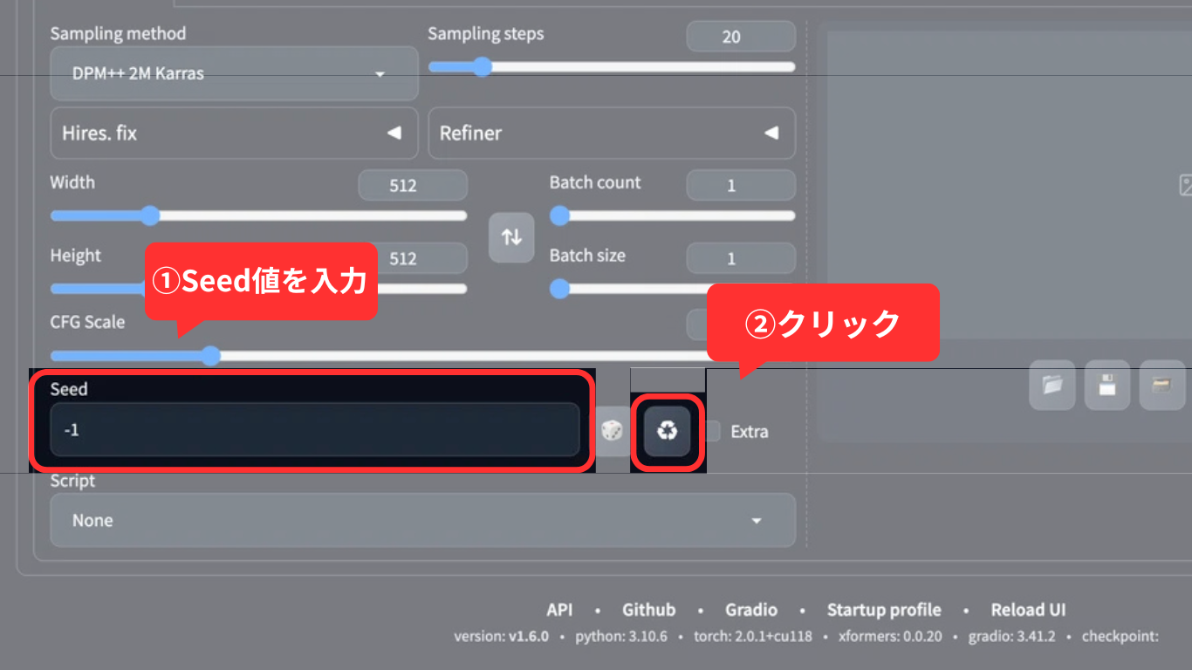Viewport: 1192px width, 670px height.
Task: Click the zip download icon
Action: click(x=1162, y=386)
